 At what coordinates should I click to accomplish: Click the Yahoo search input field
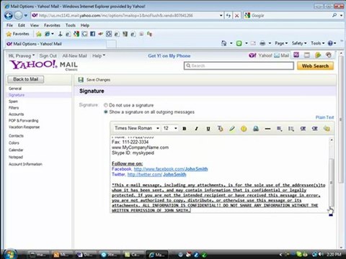[x=239, y=65]
